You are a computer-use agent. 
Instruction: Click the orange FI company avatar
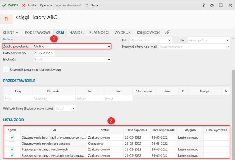(7, 19)
